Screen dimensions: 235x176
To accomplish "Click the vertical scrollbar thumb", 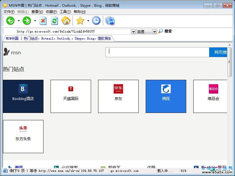I will pyautogui.click(x=229, y=62).
